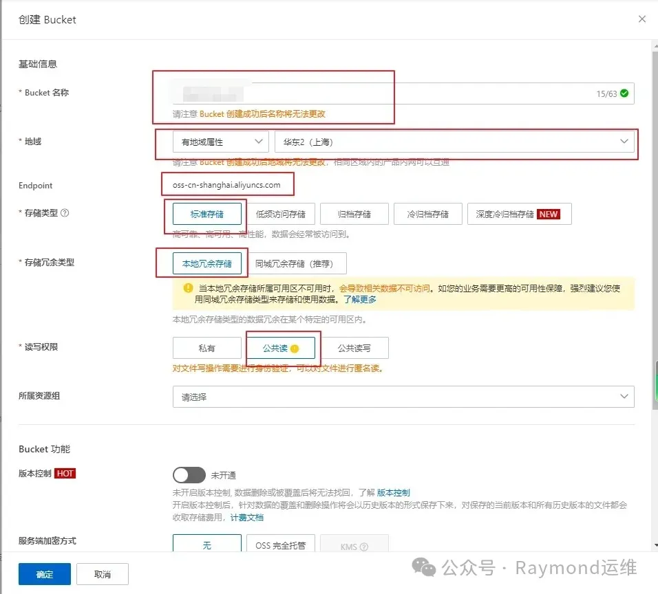Viewport: 658px width, 594px height.
Task: Click the 未开通 status label
Action: 223,475
